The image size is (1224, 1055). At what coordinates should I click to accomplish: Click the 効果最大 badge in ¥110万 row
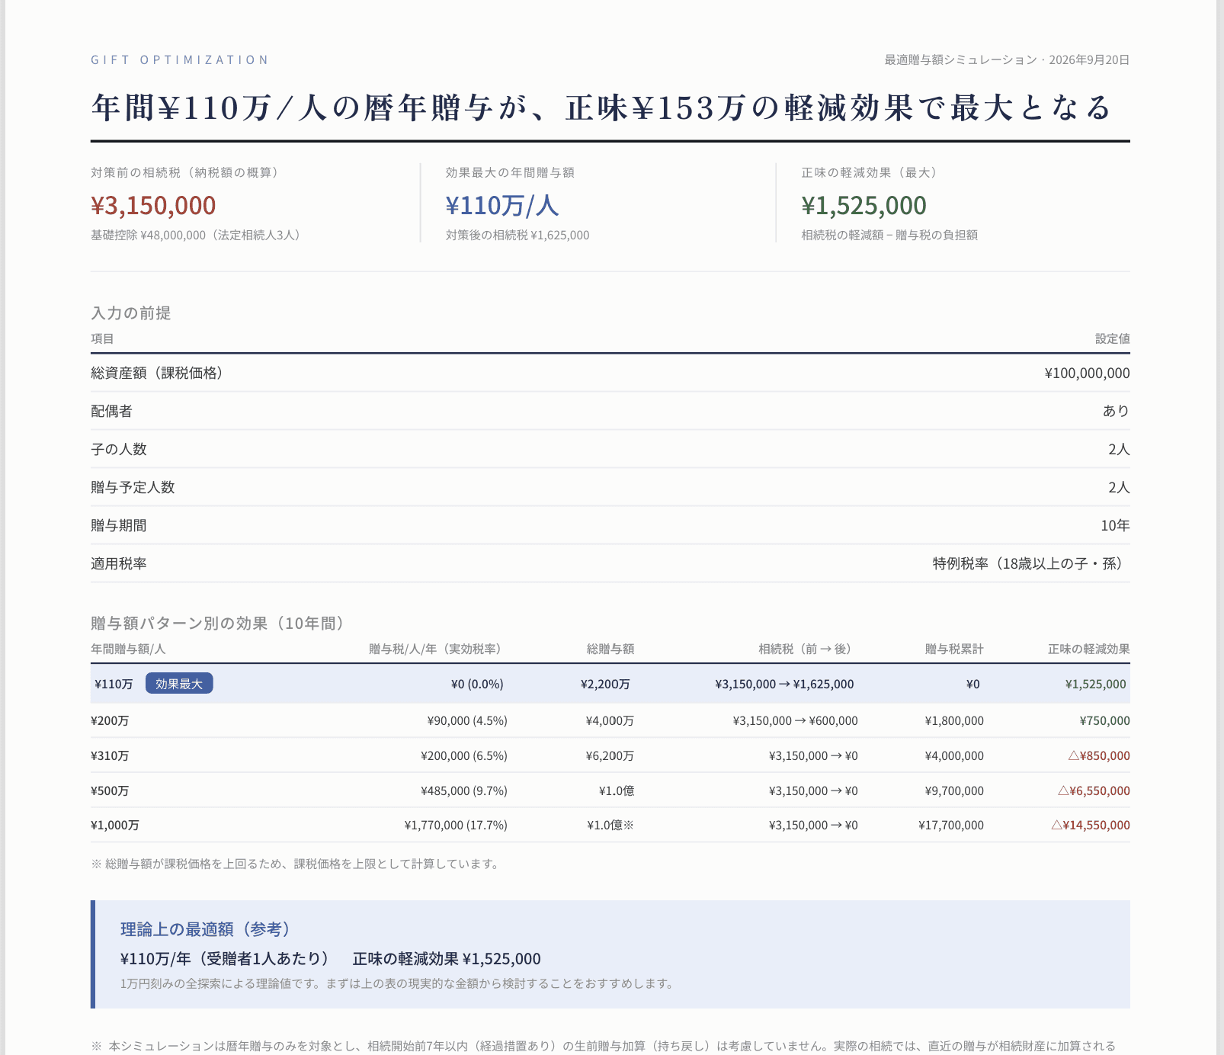tap(179, 684)
